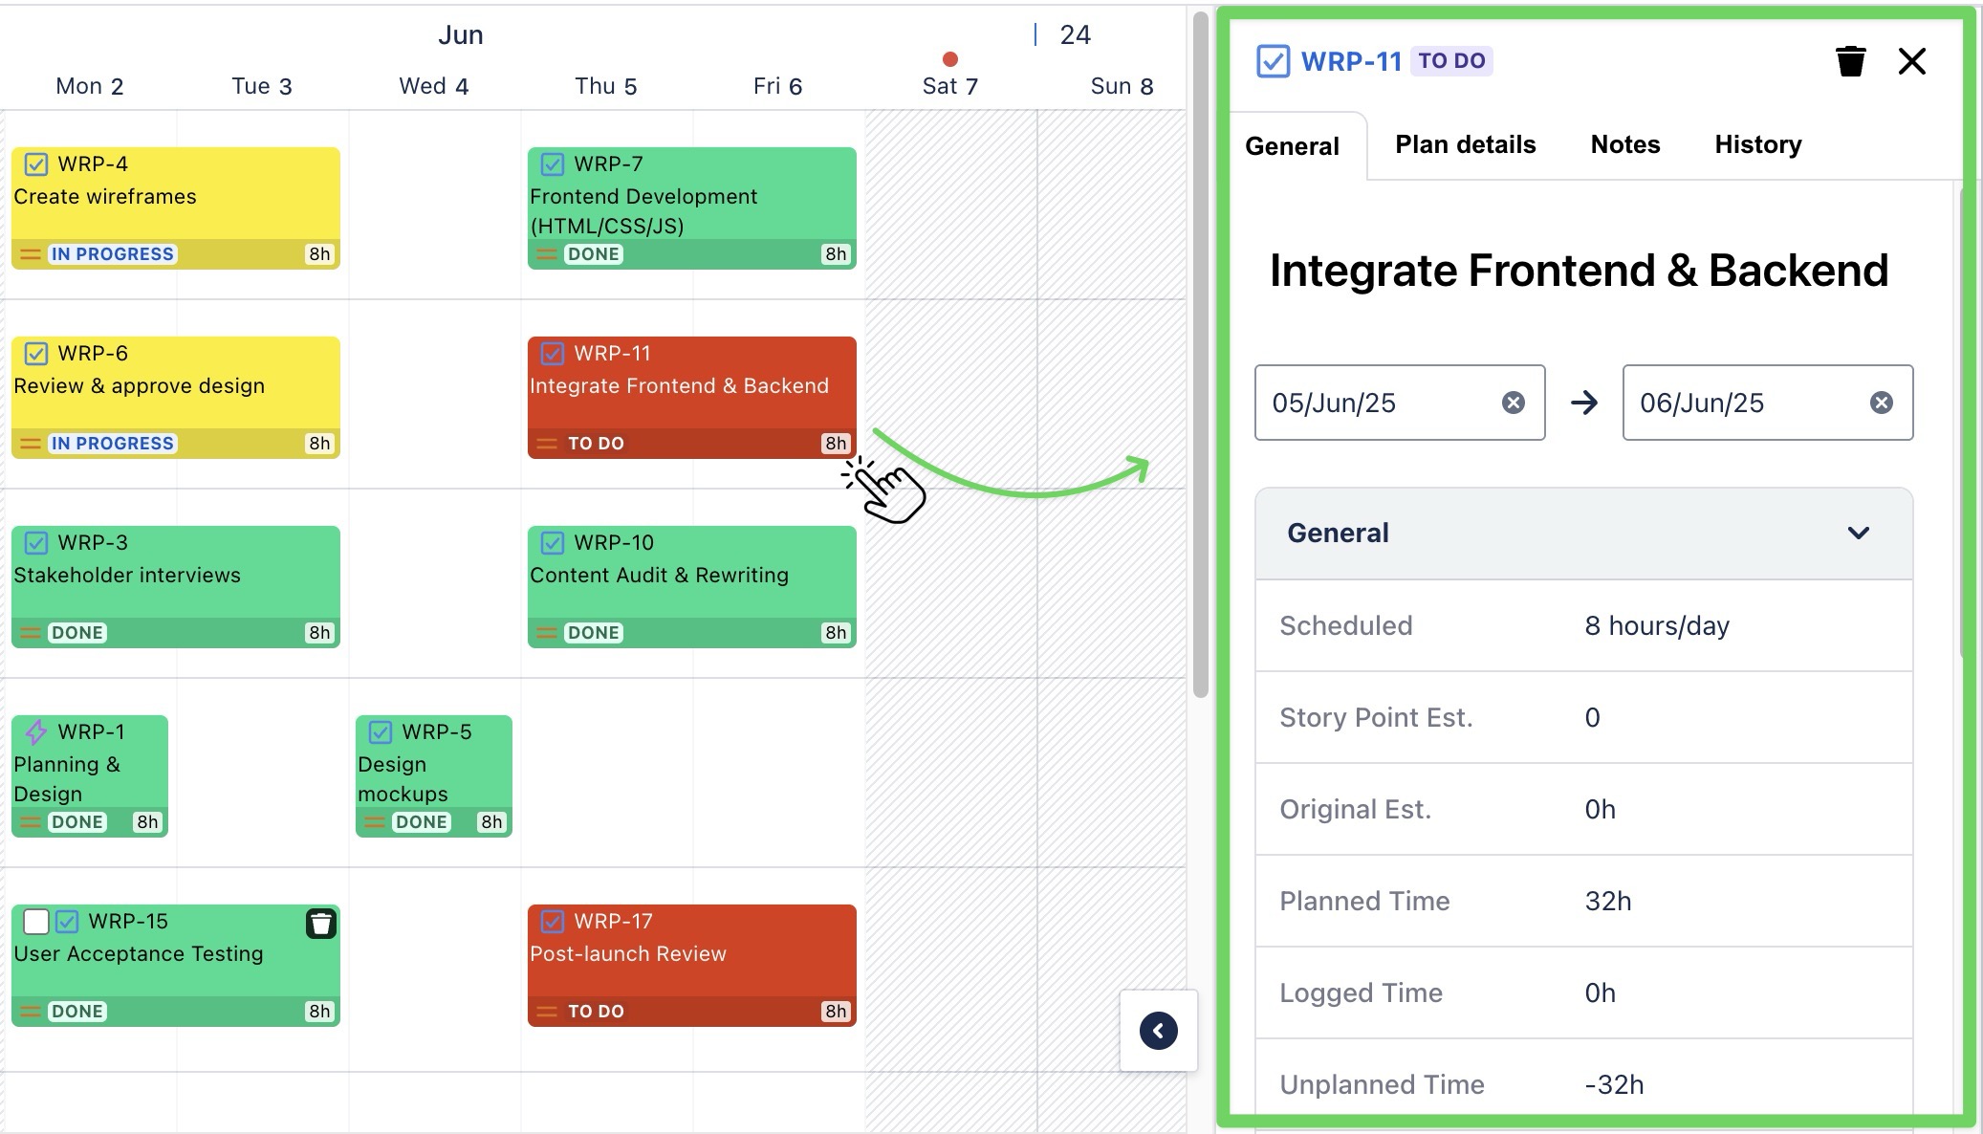Click the blue checkmark icon on WRP-5 card
Viewport: 1983px width, 1134px height.
click(x=380, y=731)
